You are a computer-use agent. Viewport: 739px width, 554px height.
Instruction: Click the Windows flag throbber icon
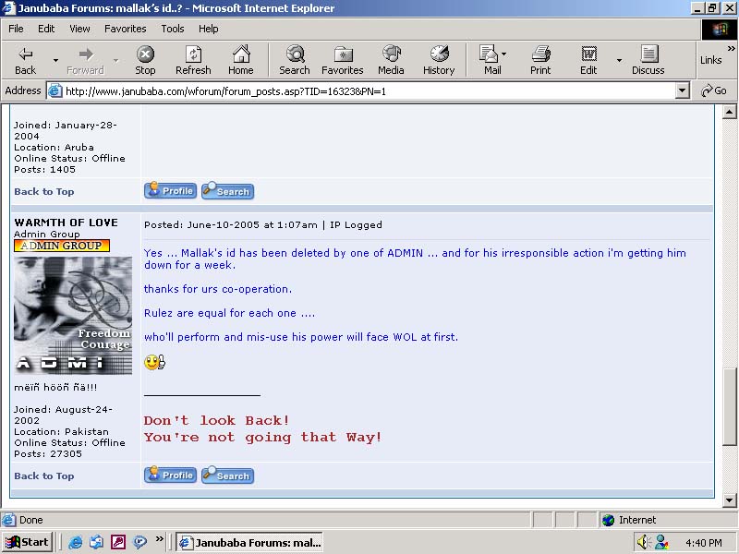(x=720, y=30)
